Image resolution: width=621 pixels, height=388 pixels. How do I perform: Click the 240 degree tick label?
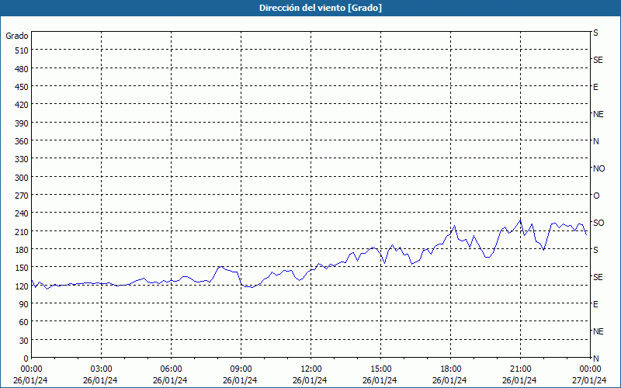(23, 213)
